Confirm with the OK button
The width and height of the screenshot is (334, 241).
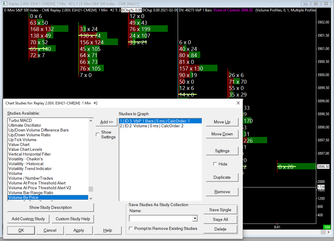pyautogui.click(x=21, y=230)
